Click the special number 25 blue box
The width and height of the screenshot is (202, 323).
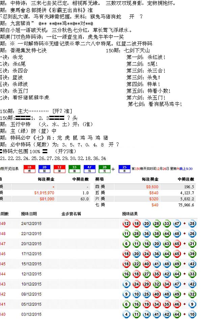tap(125, 169)
